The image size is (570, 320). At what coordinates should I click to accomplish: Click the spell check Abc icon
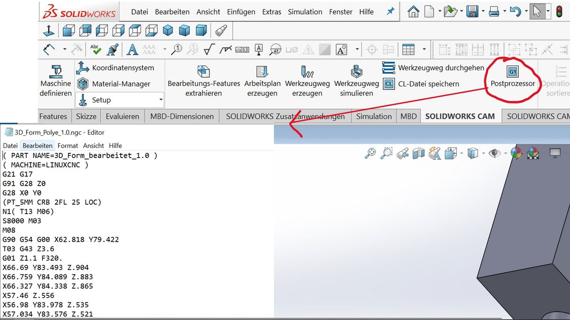[x=95, y=49]
